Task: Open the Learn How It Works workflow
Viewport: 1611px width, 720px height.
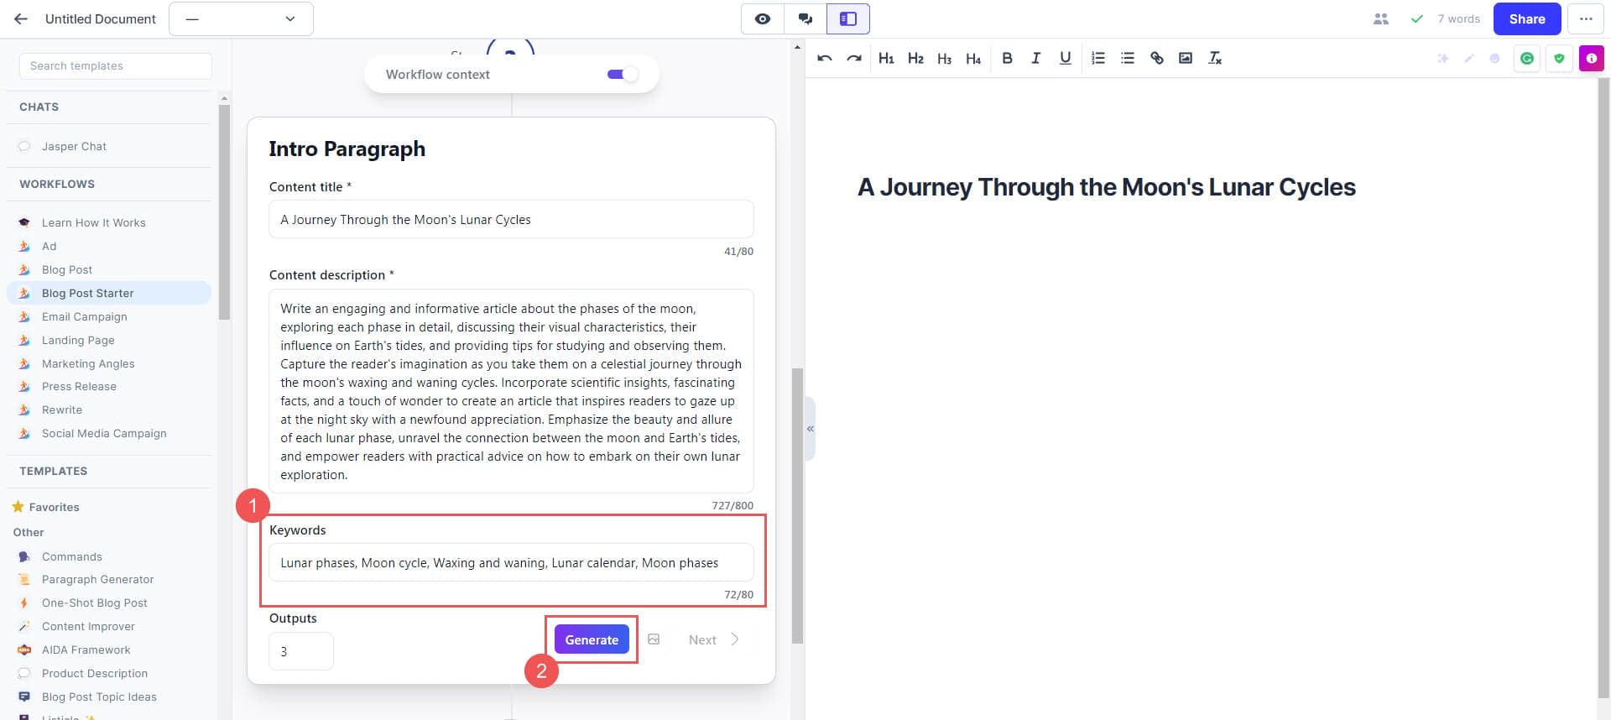Action: point(93,222)
